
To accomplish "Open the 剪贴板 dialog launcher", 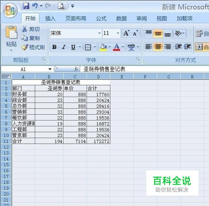I will [x=43, y=59].
